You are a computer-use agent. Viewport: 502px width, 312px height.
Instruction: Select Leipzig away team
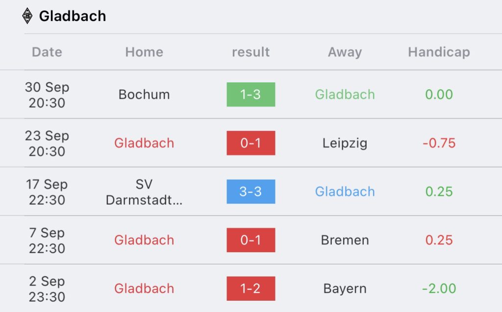tap(345, 144)
